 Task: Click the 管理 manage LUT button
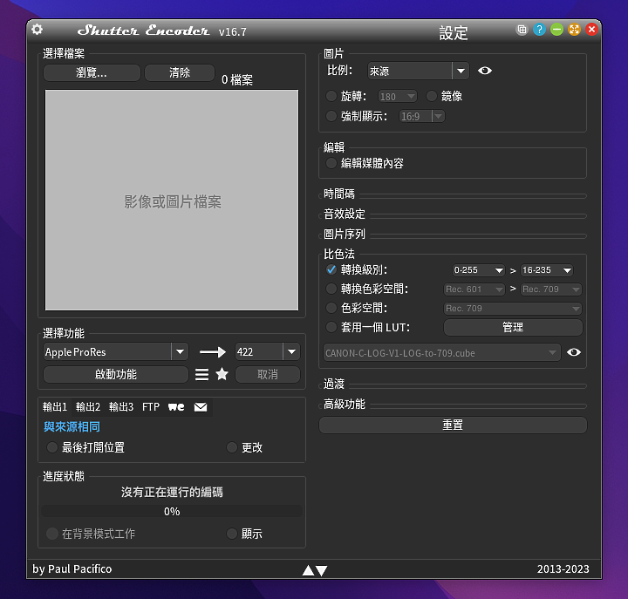pyautogui.click(x=513, y=327)
